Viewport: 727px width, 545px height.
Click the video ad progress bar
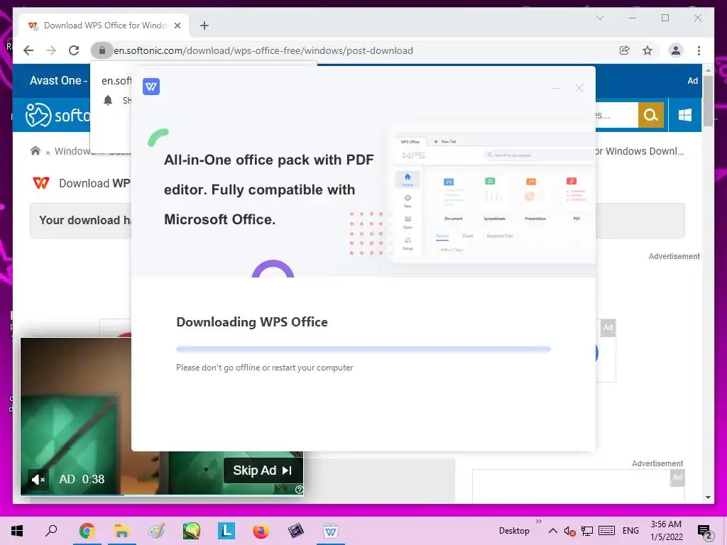click(x=162, y=495)
